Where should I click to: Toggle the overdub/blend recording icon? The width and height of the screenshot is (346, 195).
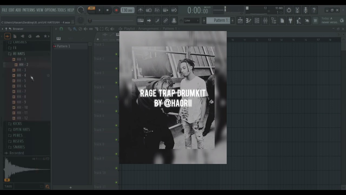pos(165,10)
